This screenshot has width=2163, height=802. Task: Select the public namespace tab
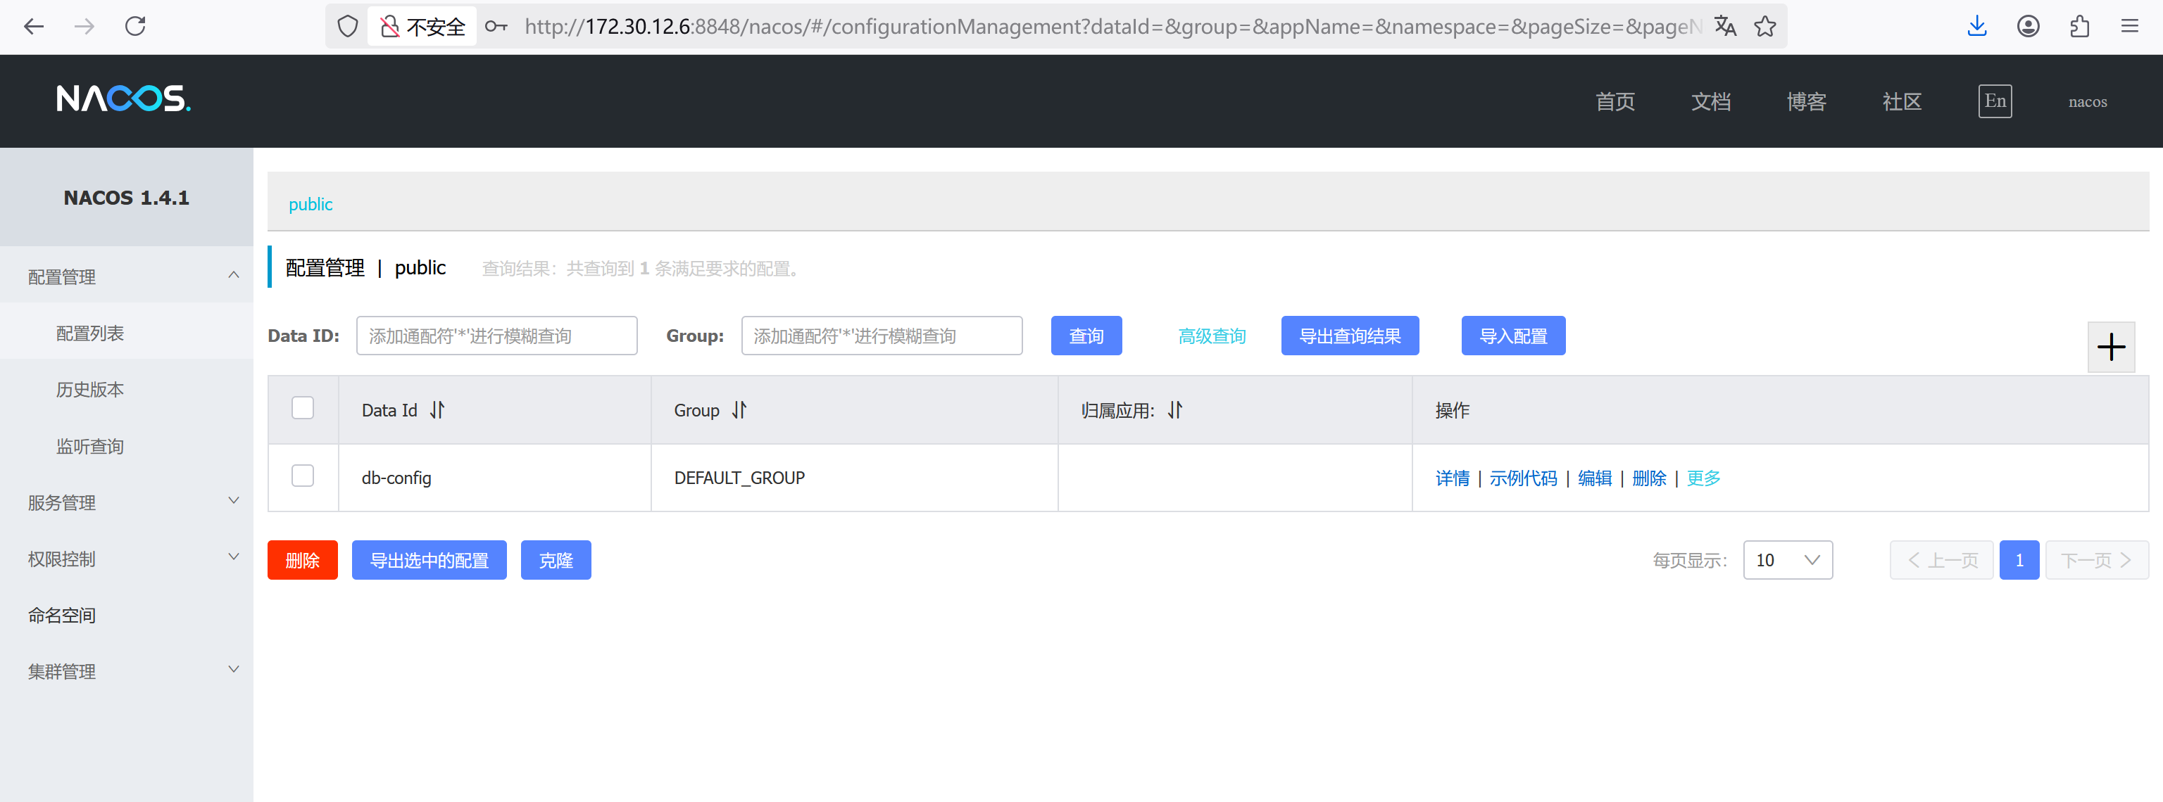(x=310, y=204)
